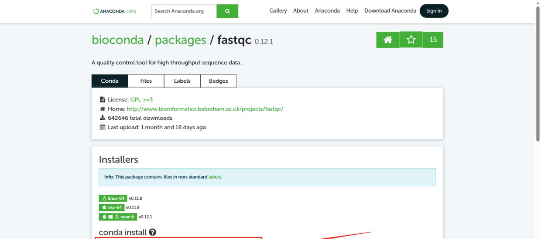Switch to the Badges tab
541x239 pixels.
click(218, 81)
